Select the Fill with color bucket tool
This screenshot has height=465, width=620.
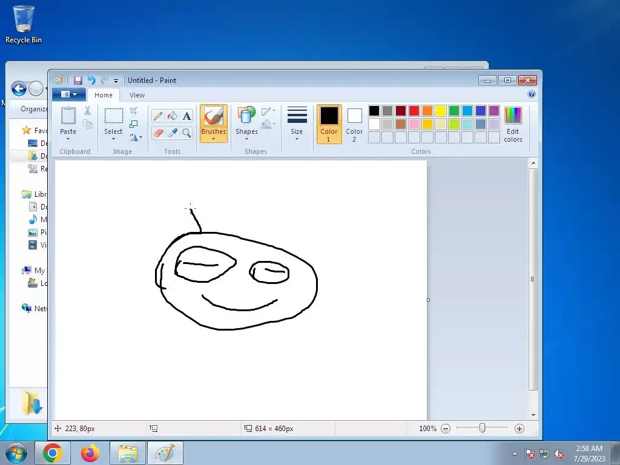point(173,116)
